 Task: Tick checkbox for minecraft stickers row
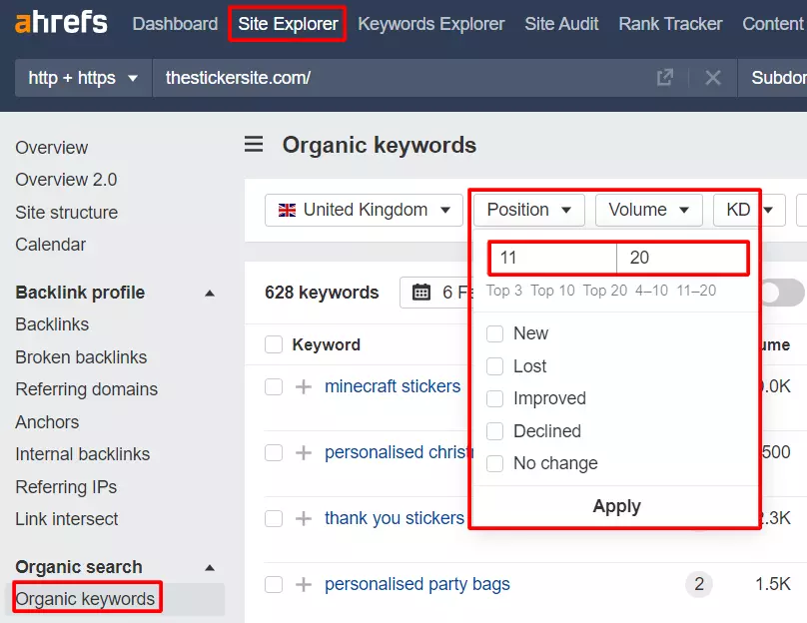[x=274, y=386]
